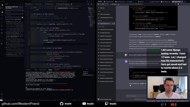
Task: Click 'Open in editor' link in search results
Action: pos(18,19)
